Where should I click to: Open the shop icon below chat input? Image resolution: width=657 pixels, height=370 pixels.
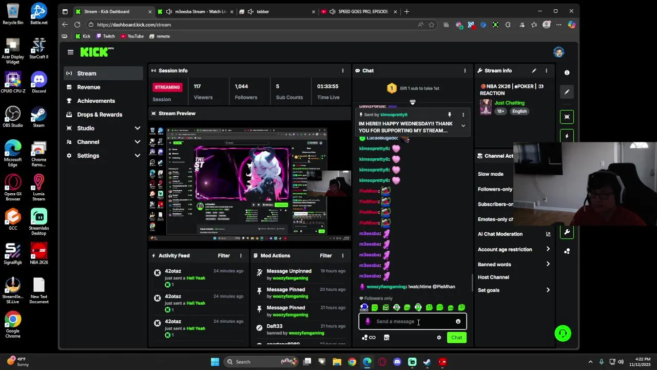pyautogui.click(x=387, y=338)
